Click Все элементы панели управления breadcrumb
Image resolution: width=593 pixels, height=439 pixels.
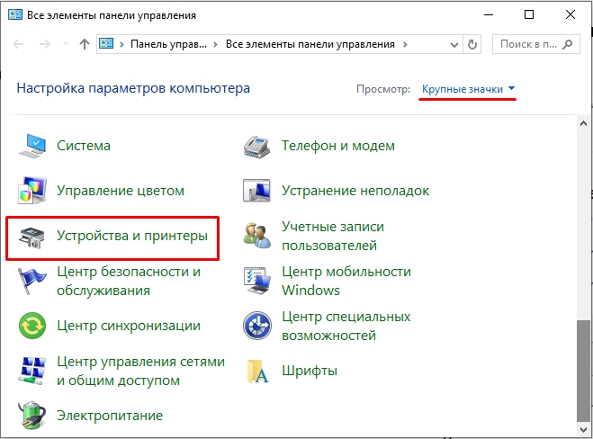(310, 43)
